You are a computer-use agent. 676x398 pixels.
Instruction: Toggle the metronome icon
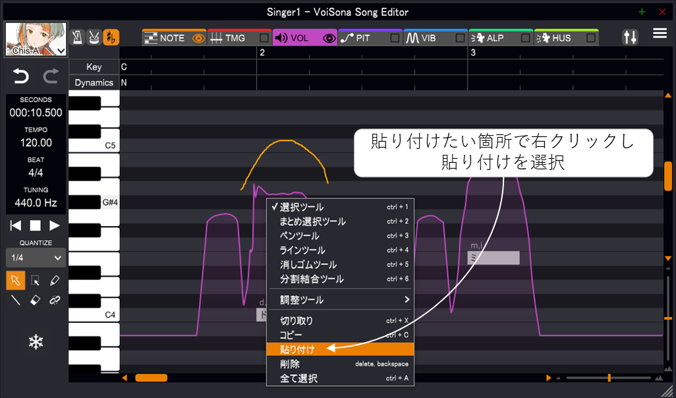click(77, 38)
